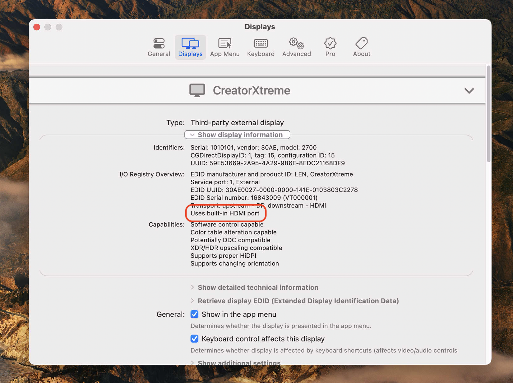
Task: Click 'Potentially DDC compatible' text
Action: [230, 240]
